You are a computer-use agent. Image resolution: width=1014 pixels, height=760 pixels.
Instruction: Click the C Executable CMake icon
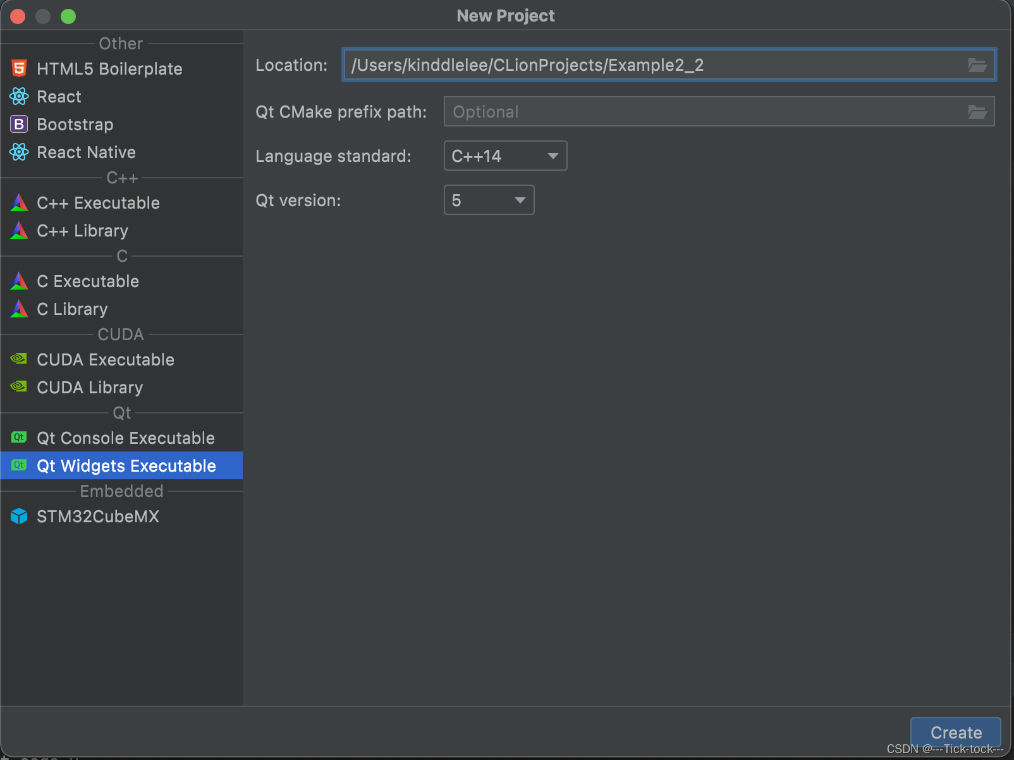19,281
